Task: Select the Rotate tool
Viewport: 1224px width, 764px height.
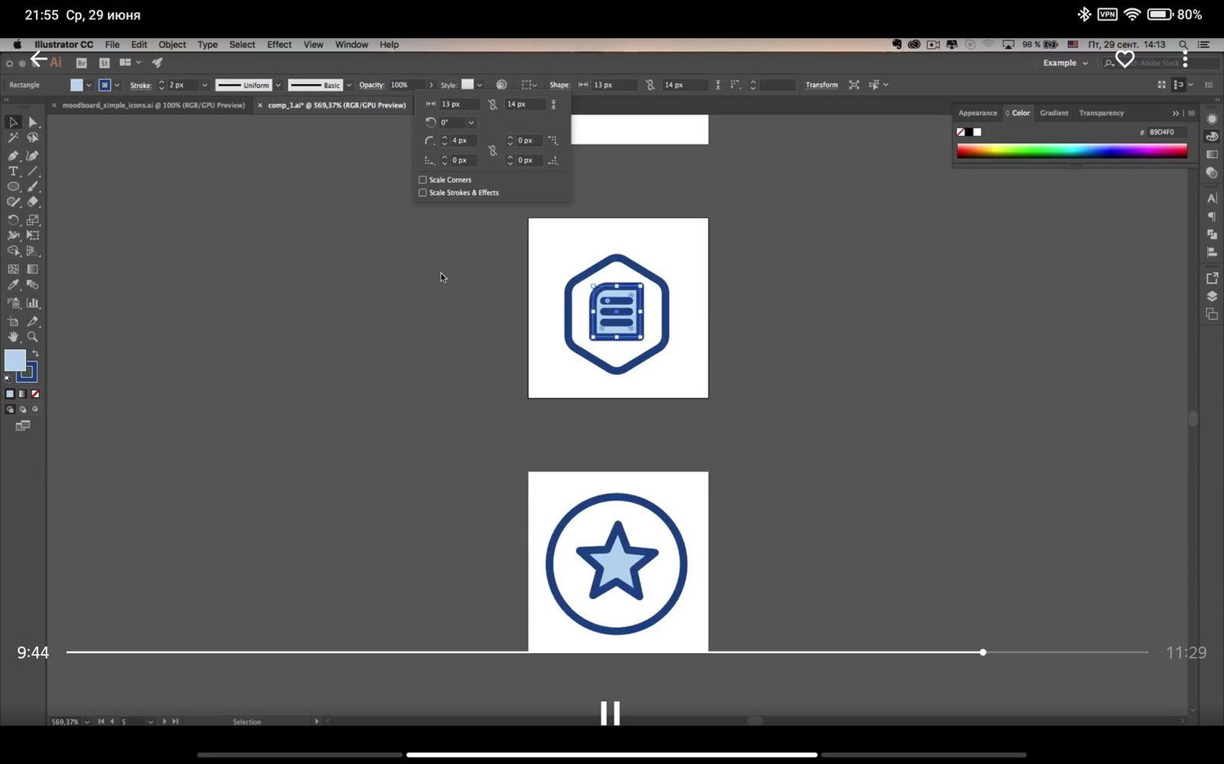Action: point(13,220)
